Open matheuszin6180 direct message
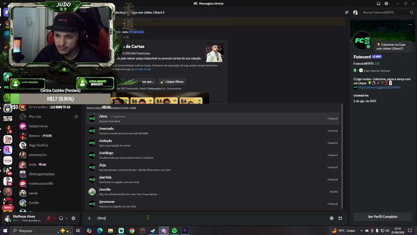 click(x=49, y=183)
